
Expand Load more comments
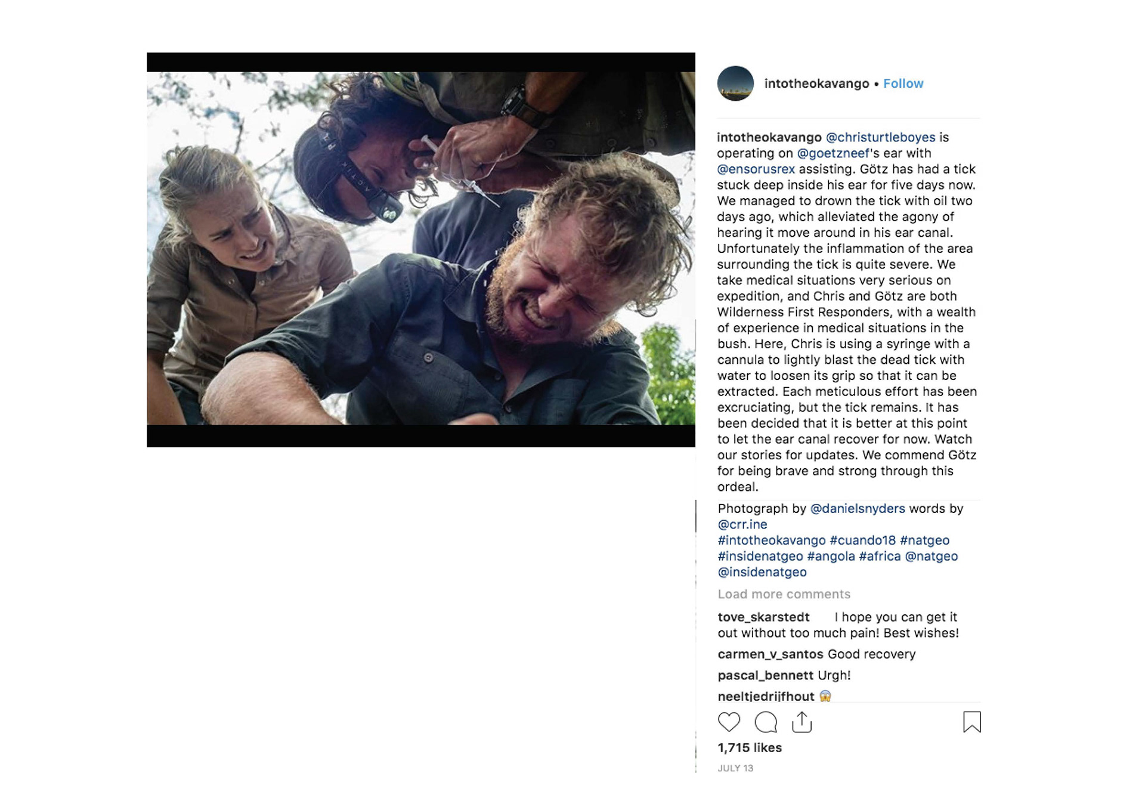pos(784,594)
